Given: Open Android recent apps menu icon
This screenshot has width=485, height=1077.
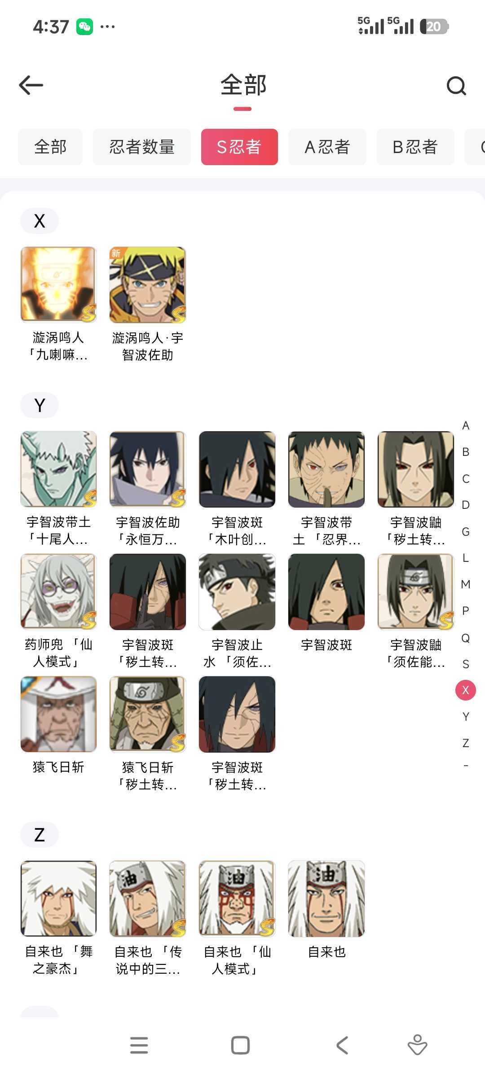Looking at the screenshot, I should coord(139,1045).
